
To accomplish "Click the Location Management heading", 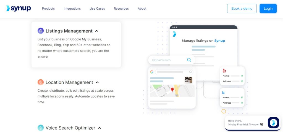I will coord(69,82).
